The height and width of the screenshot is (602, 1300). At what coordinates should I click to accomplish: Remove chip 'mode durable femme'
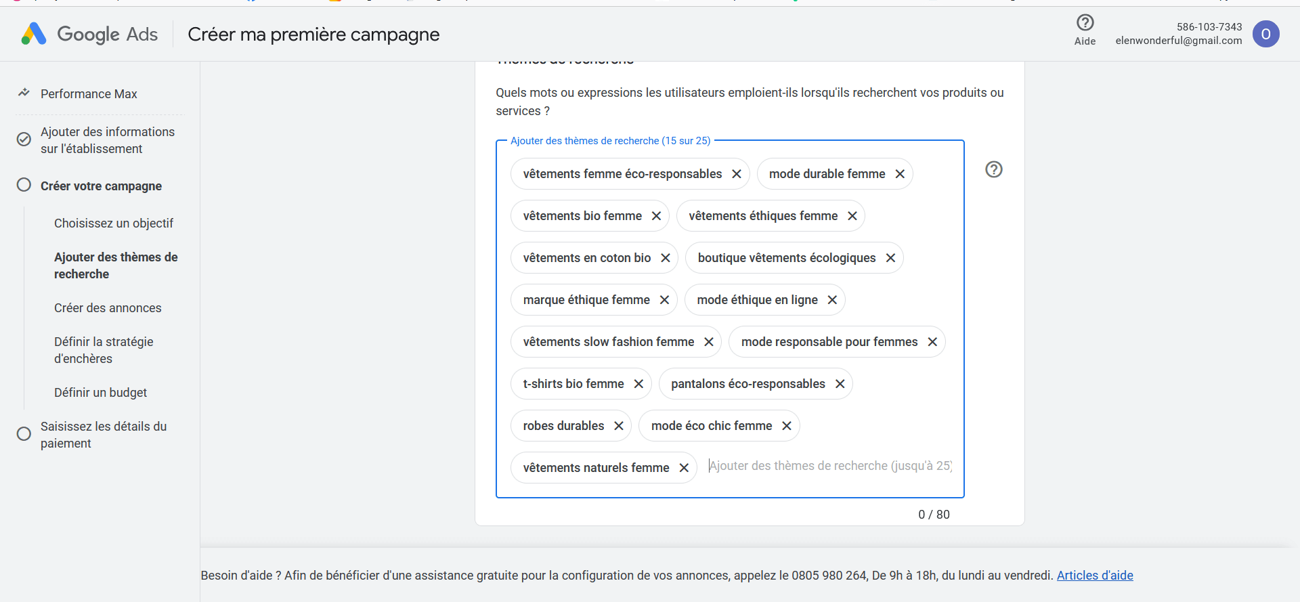(x=899, y=174)
